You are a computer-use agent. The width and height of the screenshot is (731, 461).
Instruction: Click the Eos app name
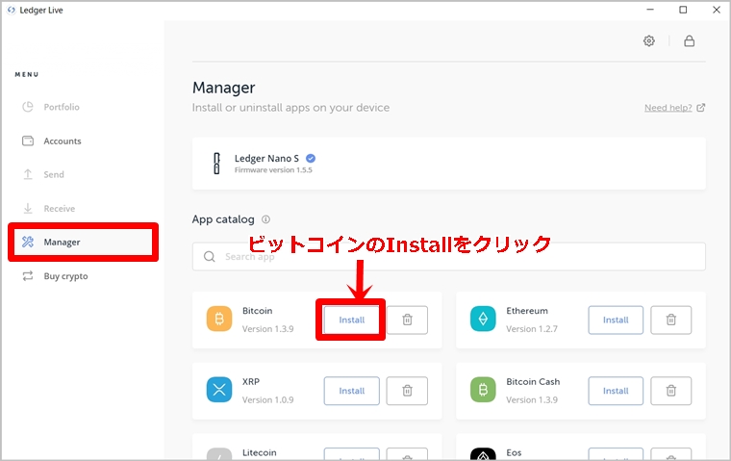click(514, 452)
